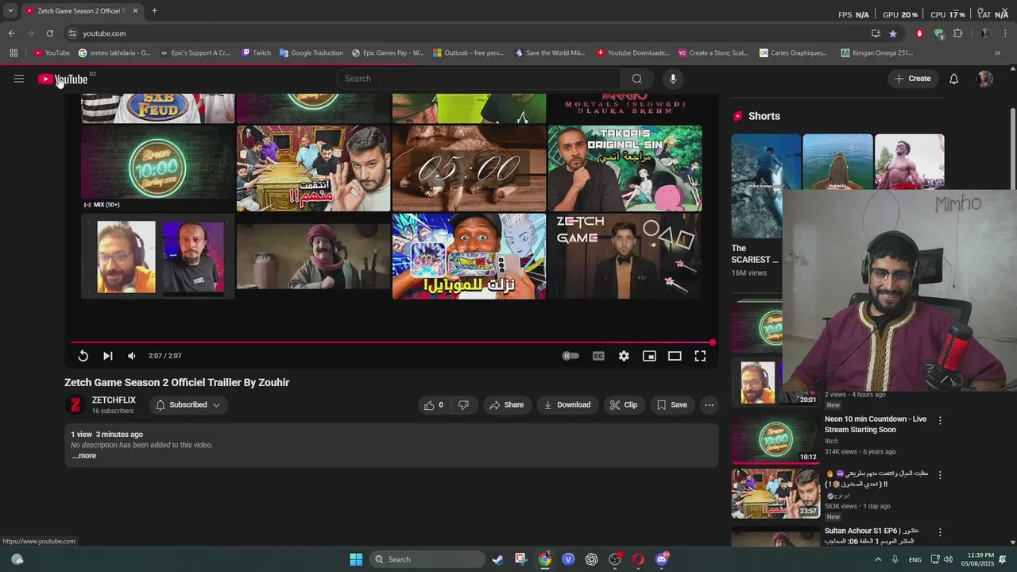Screen dimensions: 1017x572
Task: Mute the player volume
Action: 132,356
